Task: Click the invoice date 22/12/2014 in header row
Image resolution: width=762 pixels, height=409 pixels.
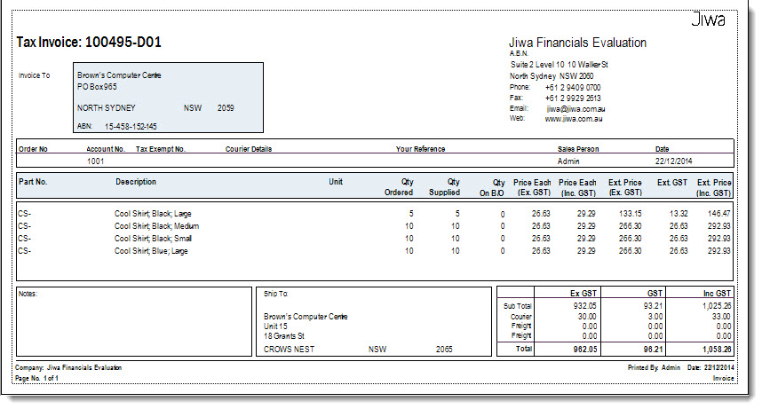Action: pyautogui.click(x=673, y=161)
